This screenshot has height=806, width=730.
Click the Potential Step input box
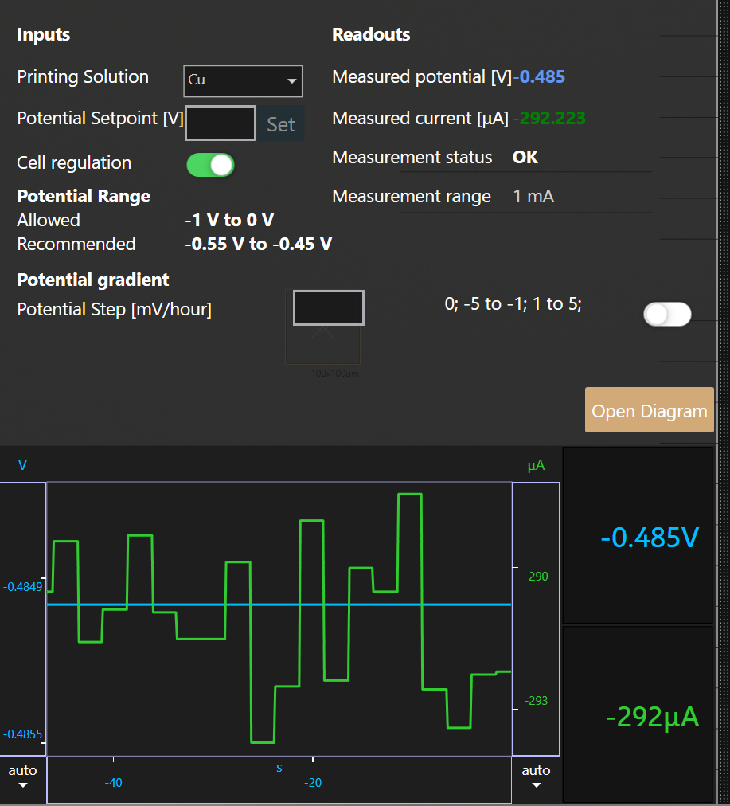pos(329,307)
